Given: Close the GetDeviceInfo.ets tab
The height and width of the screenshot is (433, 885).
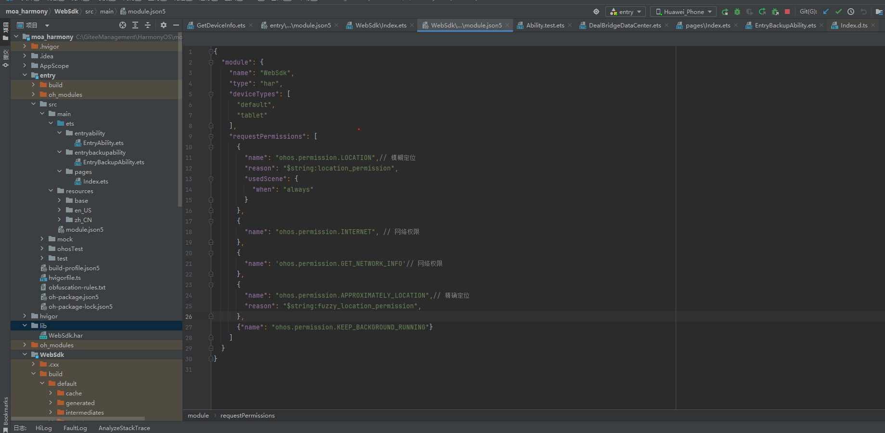Looking at the screenshot, I should [x=251, y=26].
